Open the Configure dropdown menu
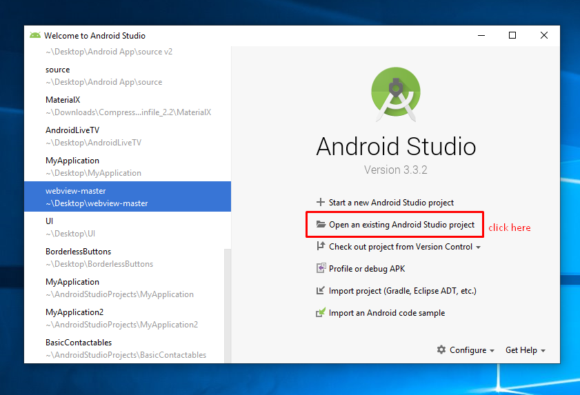 [x=466, y=350]
